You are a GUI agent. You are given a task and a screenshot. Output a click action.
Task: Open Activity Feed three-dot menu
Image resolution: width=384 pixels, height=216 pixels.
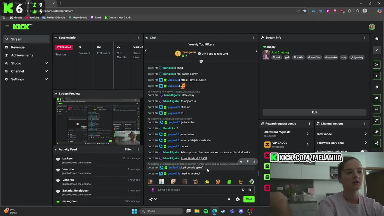coord(138,149)
